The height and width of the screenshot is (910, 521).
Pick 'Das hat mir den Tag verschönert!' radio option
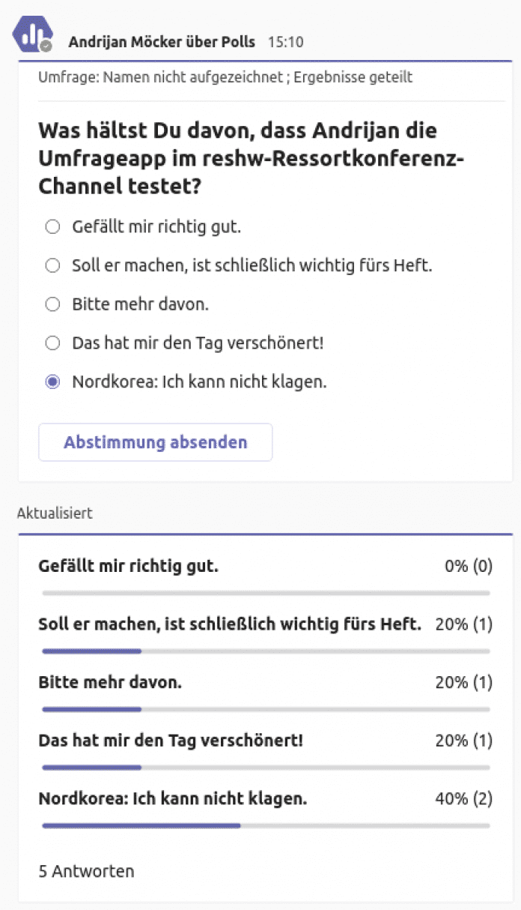coord(52,343)
